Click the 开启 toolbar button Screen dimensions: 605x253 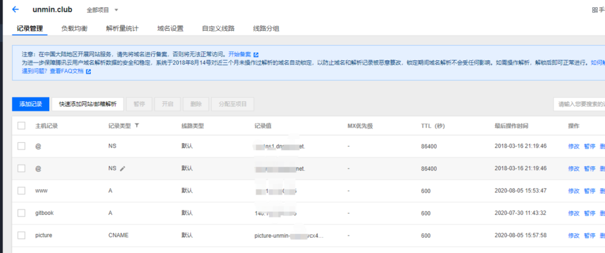[x=167, y=104]
